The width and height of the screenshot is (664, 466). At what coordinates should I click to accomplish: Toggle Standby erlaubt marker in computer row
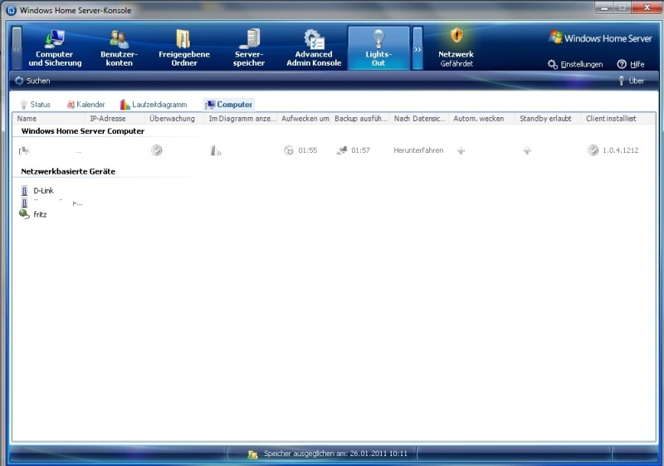coord(527,150)
